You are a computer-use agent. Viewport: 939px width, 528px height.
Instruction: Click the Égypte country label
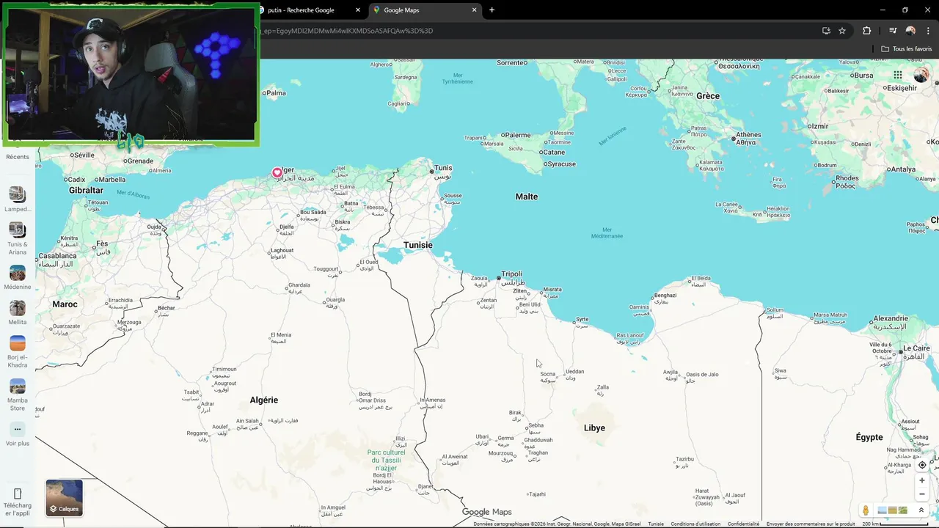(x=869, y=437)
